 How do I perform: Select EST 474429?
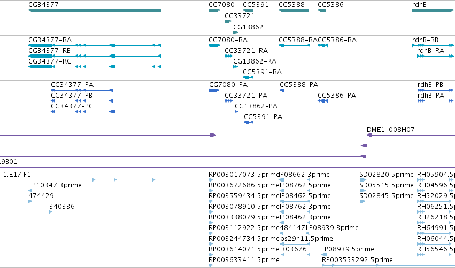(x=30, y=201)
